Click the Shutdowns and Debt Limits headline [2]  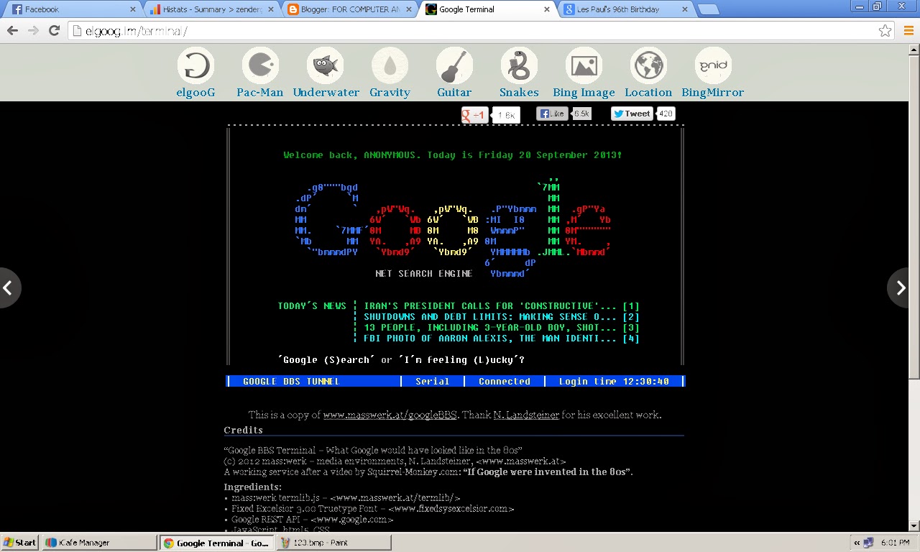tap(502, 317)
